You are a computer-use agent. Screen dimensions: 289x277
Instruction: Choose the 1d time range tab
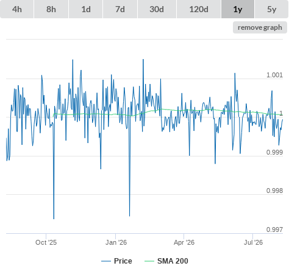point(86,9)
